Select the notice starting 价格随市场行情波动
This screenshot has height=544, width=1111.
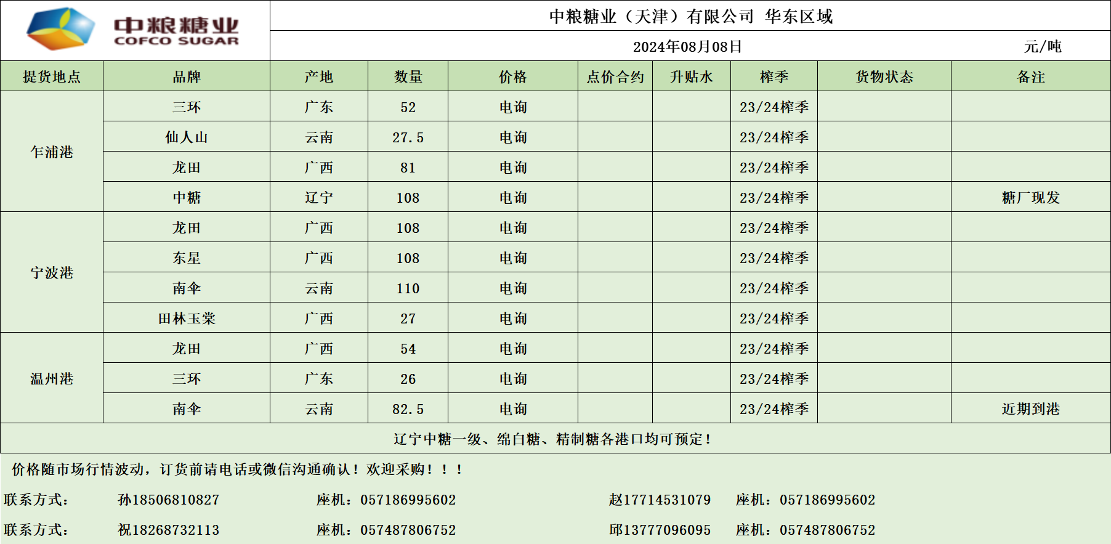237,469
